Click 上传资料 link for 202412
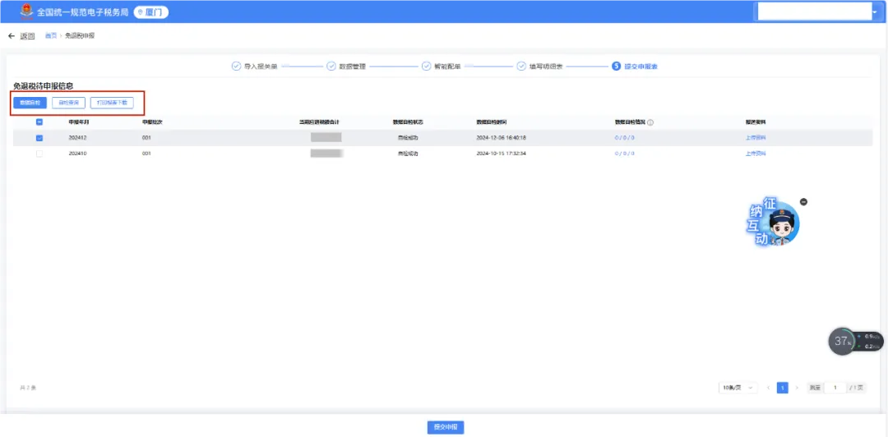Viewport: 888px width, 437px height. [756, 137]
